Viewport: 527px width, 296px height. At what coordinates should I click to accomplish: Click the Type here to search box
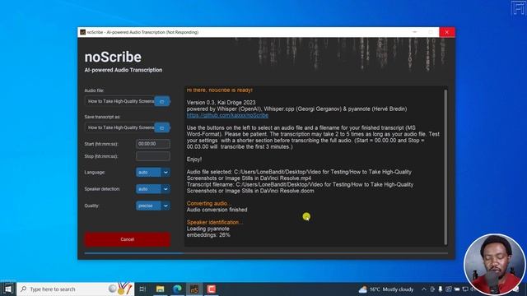click(76, 289)
